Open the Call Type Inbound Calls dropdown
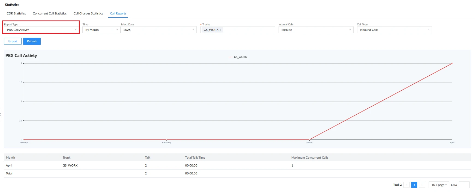Screen dimensions: 475x193 [x=394, y=30]
